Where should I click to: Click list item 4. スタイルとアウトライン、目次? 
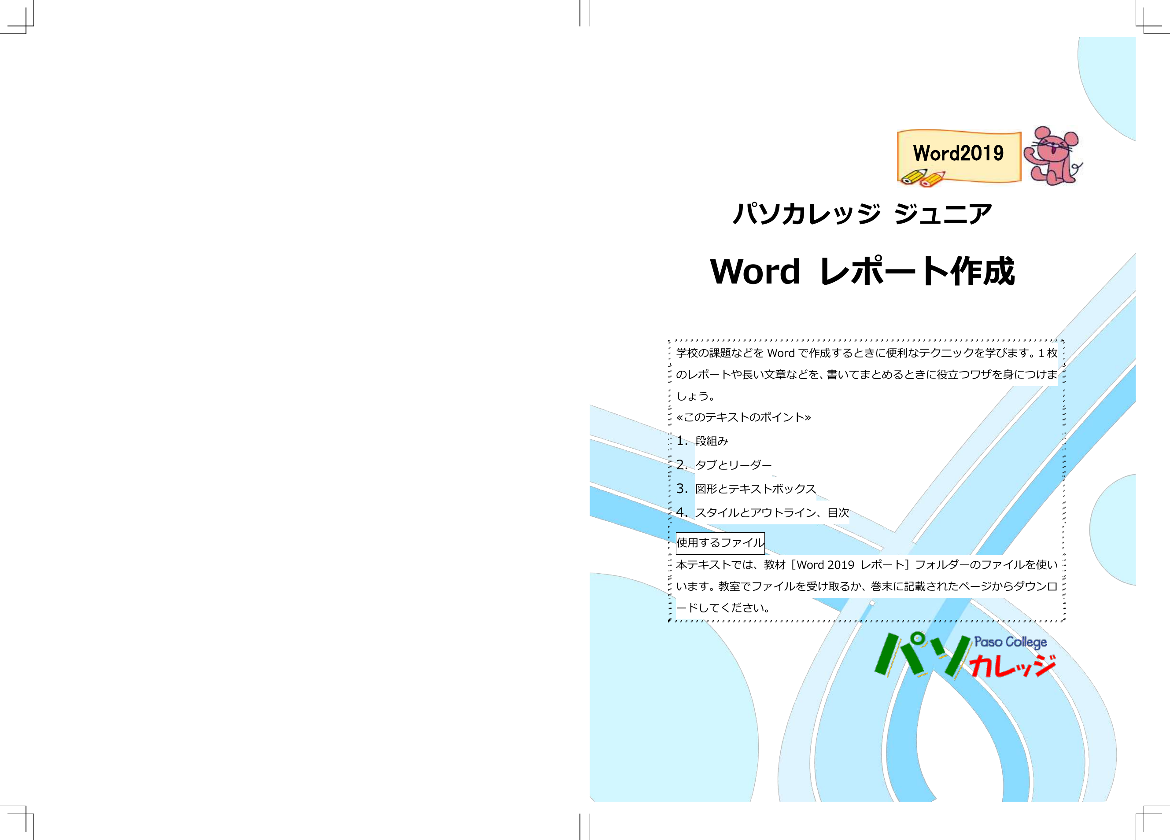763,512
